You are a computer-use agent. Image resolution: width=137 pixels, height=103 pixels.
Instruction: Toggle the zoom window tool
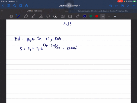11,16
